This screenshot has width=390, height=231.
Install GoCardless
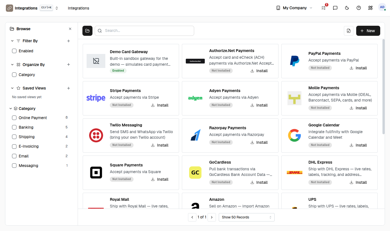coord(259,182)
